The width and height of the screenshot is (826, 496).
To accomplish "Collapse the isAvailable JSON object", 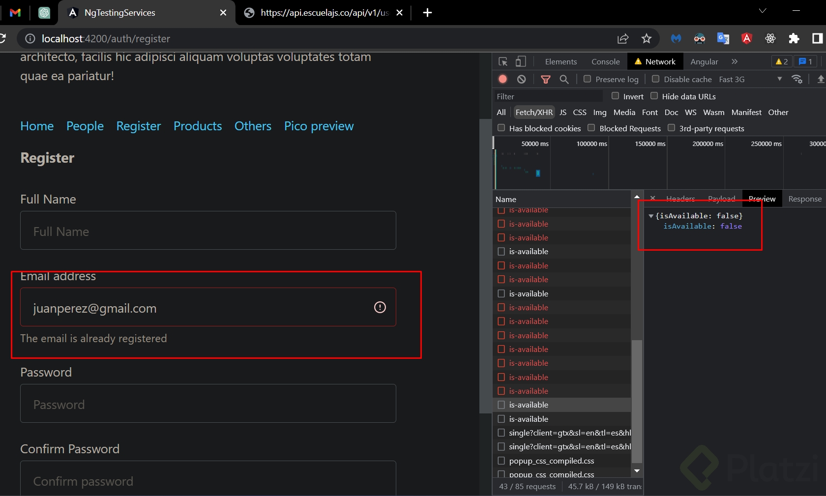I will 651,216.
